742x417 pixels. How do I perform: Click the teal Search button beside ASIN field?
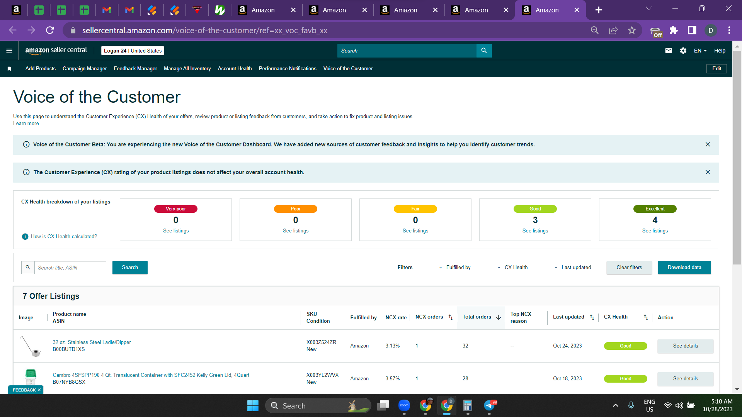130,268
